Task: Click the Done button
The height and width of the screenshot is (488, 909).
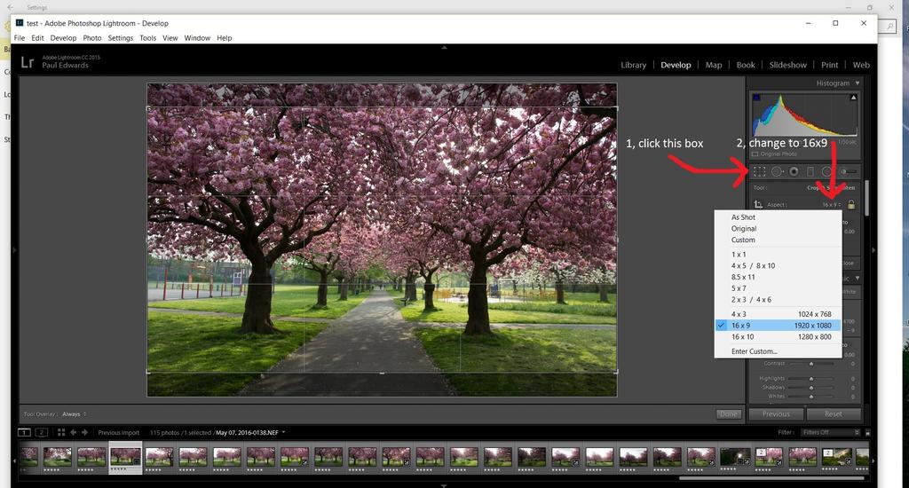Action: point(728,414)
